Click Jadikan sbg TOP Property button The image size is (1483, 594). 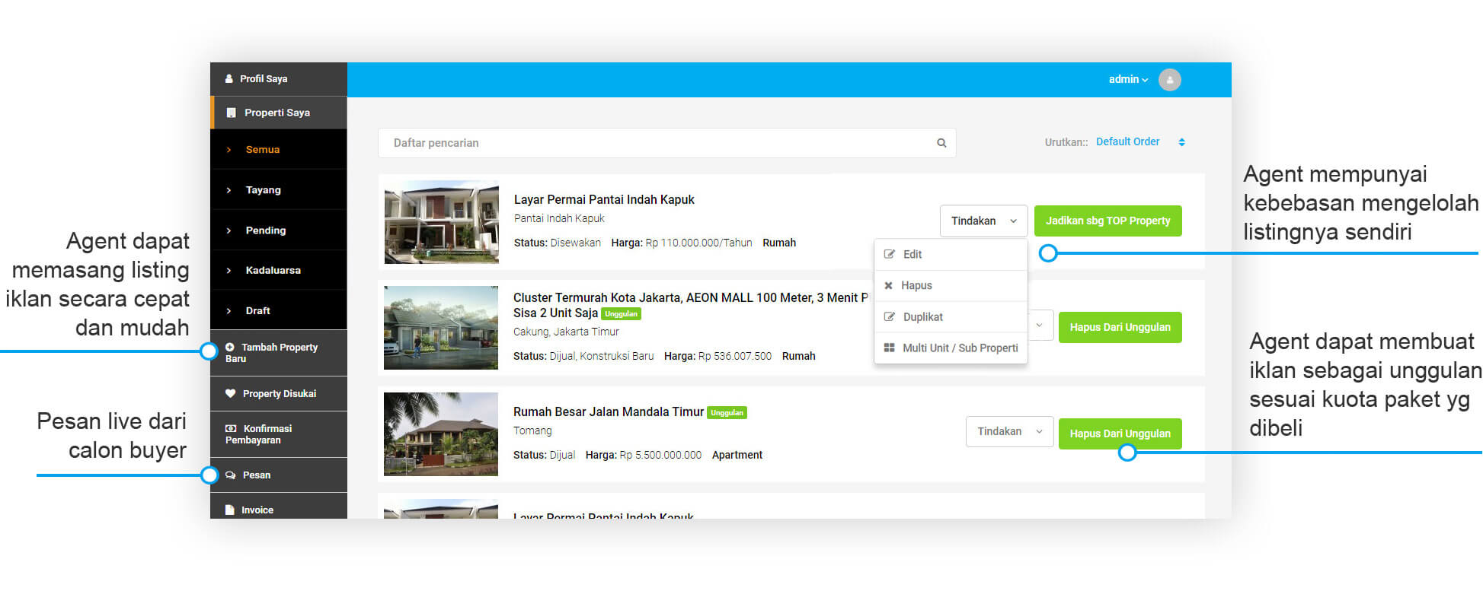coord(1107,221)
